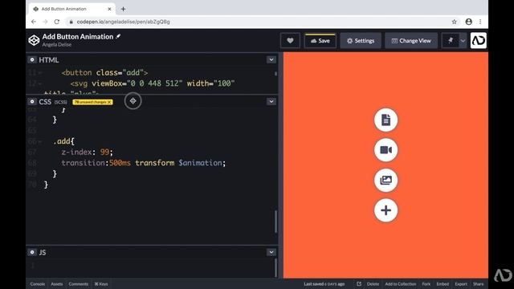Click the $animation variable in CSS
Screen dimensions: 514x289
pyautogui.click(x=200, y=163)
